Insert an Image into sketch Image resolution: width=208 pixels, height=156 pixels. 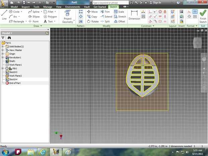(181, 12)
